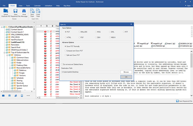Image resolution: width=193 pixels, height=126 pixels.
Task: Collapse \Unknow folder node
Action: click(7, 55)
